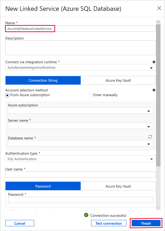Switch to the Connection String tab
Image resolution: width=165 pixels, height=231 pixels.
(43, 80)
